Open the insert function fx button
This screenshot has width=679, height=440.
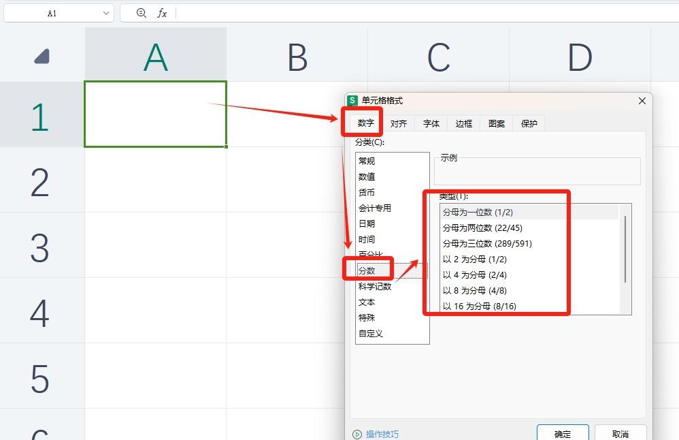pyautogui.click(x=162, y=14)
